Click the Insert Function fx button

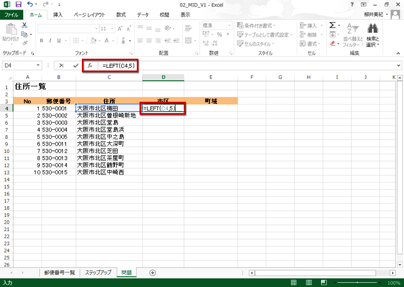tap(90, 66)
